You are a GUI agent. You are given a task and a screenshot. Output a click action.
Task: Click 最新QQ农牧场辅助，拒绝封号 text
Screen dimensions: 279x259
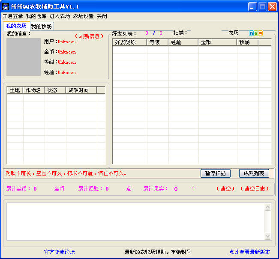click(158, 252)
